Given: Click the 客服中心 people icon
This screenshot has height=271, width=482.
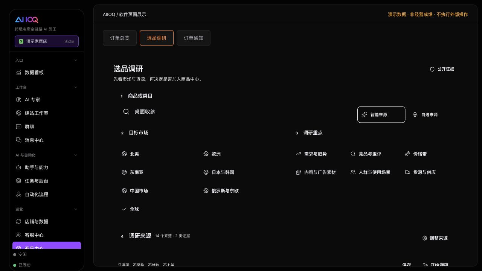Looking at the screenshot, I should click(x=18, y=235).
